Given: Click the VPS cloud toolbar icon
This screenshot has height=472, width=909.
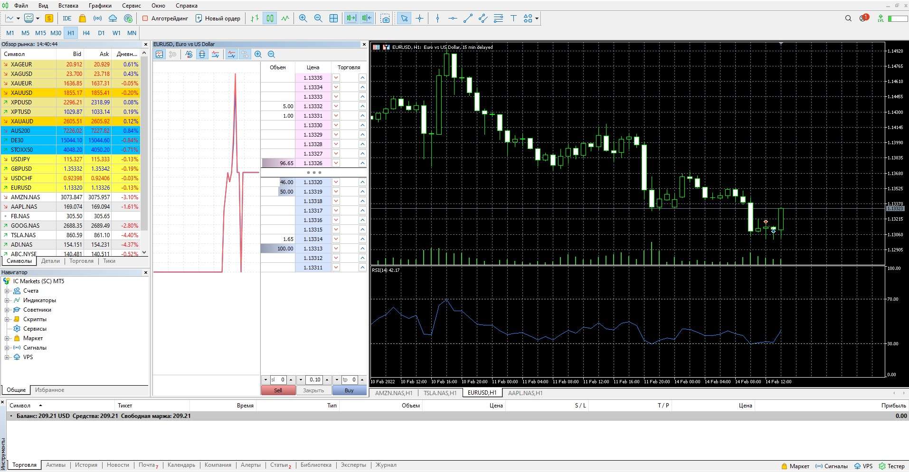Looking at the screenshot, I should (113, 19).
